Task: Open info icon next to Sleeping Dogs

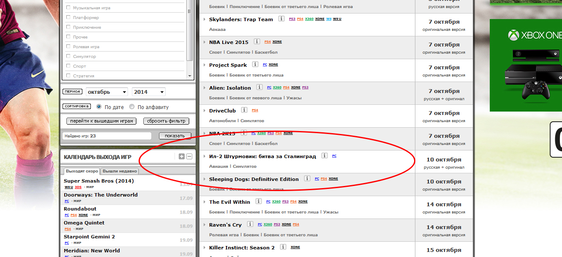Action: pyautogui.click(x=307, y=179)
